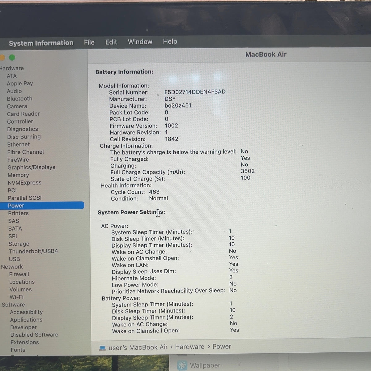Select Ethernet in the sidebar
Image resolution: width=371 pixels, height=371 pixels.
[x=19, y=144]
